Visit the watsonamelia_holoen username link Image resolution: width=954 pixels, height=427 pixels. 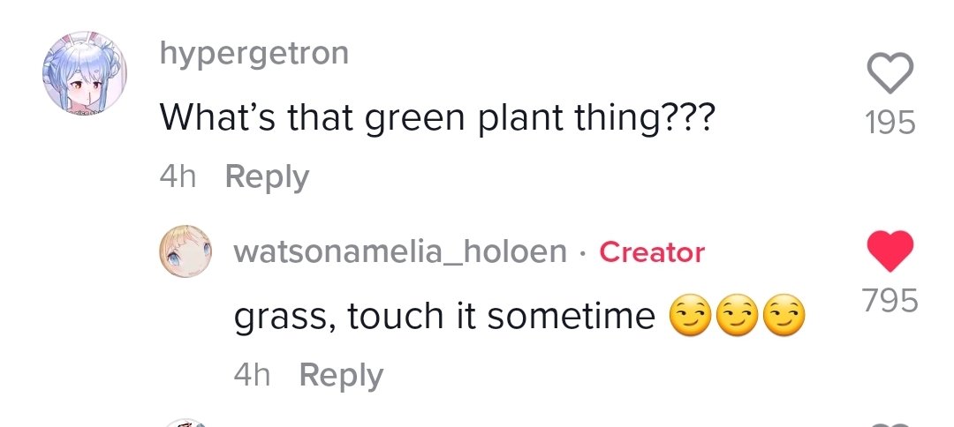point(400,252)
